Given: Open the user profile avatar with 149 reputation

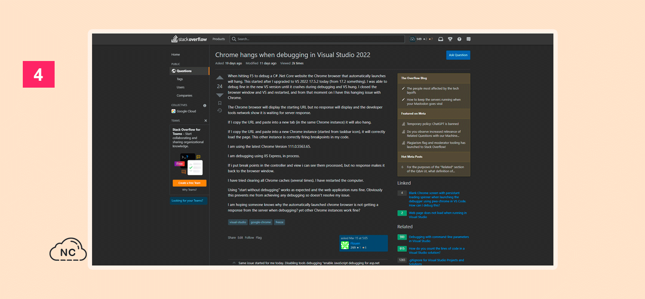Looking at the screenshot, I should [x=412, y=39].
